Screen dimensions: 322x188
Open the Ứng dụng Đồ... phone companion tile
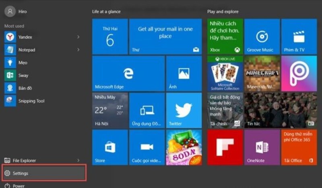[147, 110]
